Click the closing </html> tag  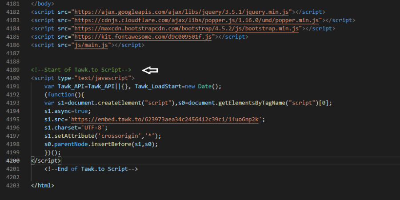(x=43, y=185)
